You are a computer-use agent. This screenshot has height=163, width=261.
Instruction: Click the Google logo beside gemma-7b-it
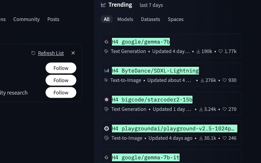[x=106, y=157]
